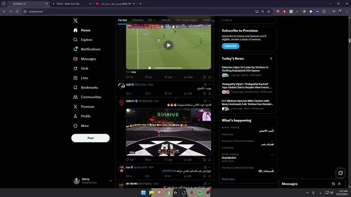The width and height of the screenshot is (351, 197).
Task: Expand the Messages drawer
Action: pyautogui.click(x=339, y=184)
